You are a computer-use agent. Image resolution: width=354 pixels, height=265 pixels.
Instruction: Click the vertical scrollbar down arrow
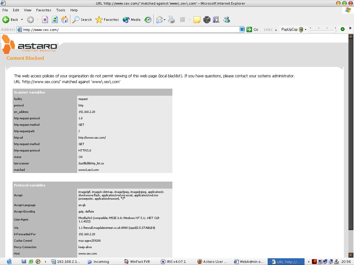point(351,255)
